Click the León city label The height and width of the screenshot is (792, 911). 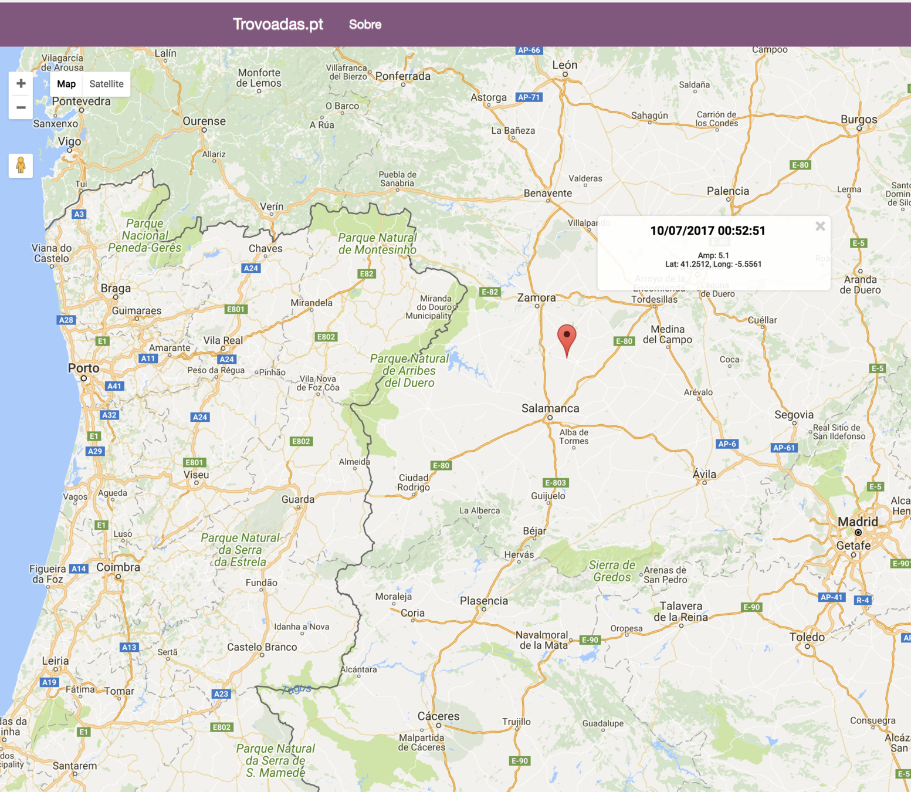coord(565,65)
